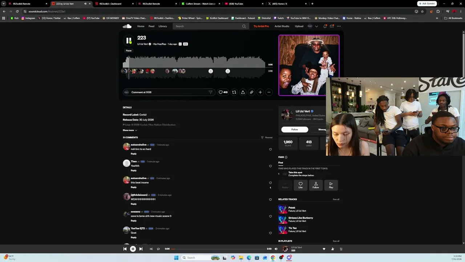Toggle repeat in the player bar
Image resolution: width=465 pixels, height=262 pixels.
coord(158,249)
